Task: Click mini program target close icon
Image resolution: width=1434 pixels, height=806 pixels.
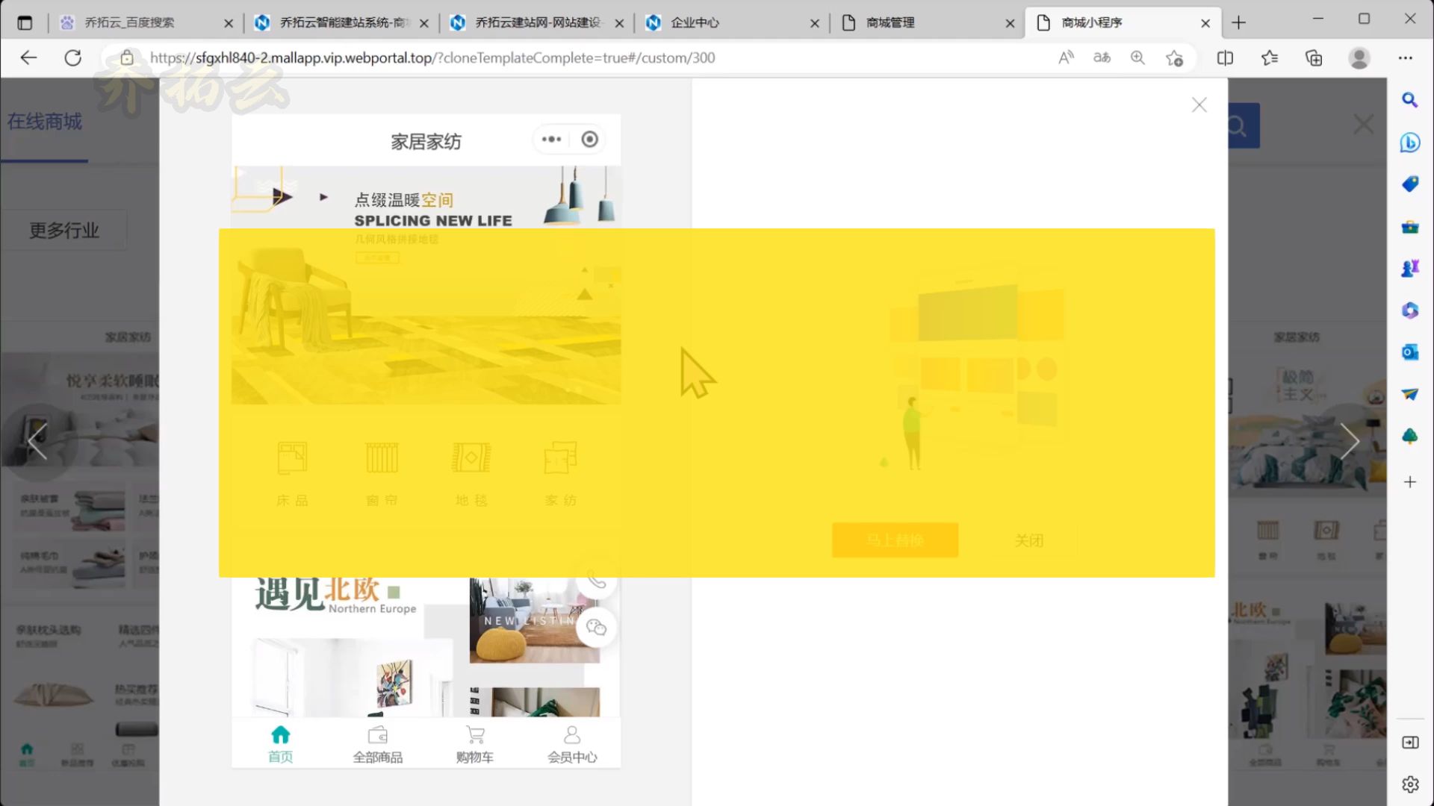Action: pos(590,140)
